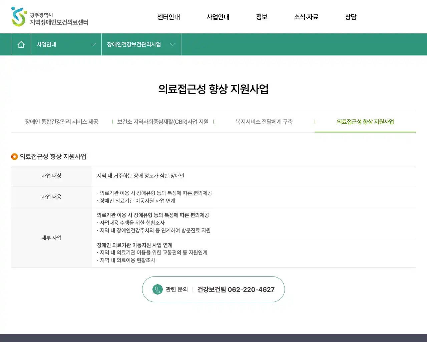Open the 소식·자료 menu
Viewport: 427px width, 342px height.
point(306,17)
